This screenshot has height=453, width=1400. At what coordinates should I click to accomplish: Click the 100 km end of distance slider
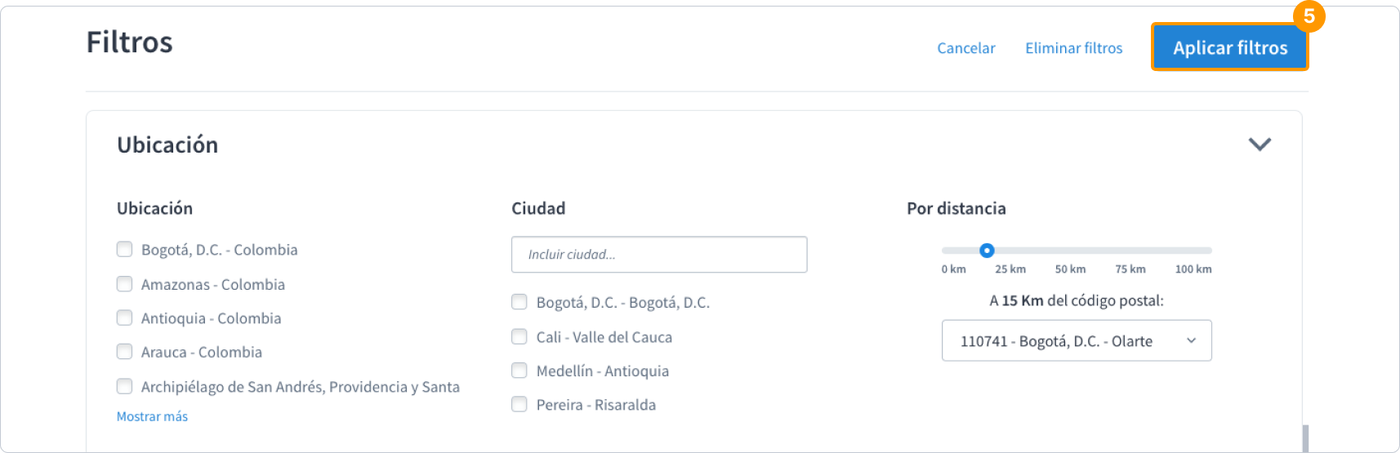pyautogui.click(x=1210, y=251)
